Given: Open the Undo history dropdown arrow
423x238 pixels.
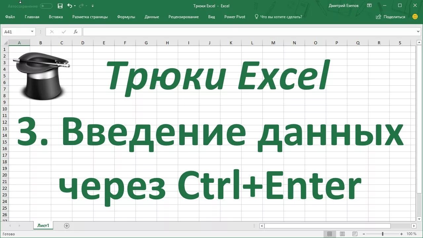Looking at the screenshot, I should click(x=75, y=6).
